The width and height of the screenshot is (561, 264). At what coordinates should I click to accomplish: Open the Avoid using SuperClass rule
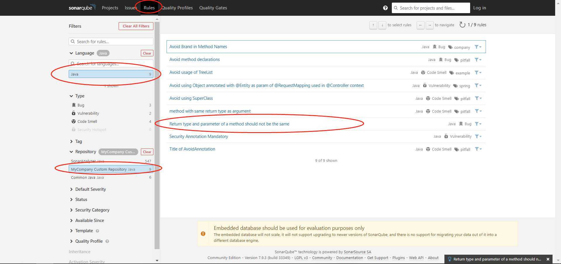[191, 98]
